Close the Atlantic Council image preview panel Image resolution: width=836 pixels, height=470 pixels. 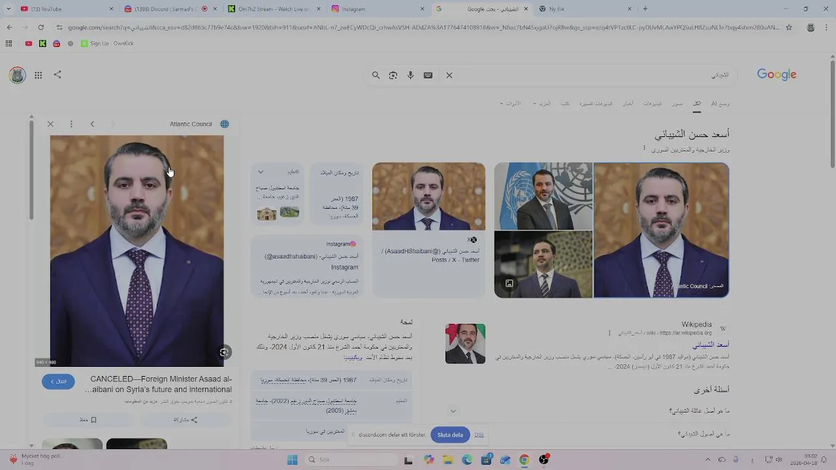50,124
